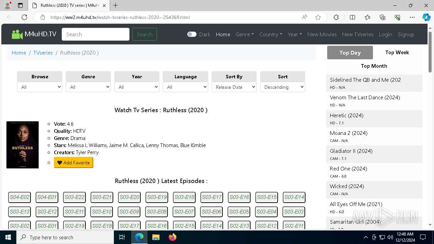The width and height of the screenshot is (434, 244).
Task: Expand Year menu in navbar
Action: point(295,34)
